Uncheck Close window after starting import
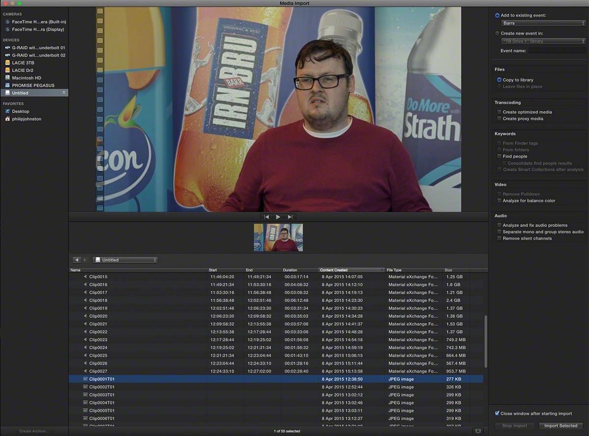The width and height of the screenshot is (589, 436). (x=497, y=413)
